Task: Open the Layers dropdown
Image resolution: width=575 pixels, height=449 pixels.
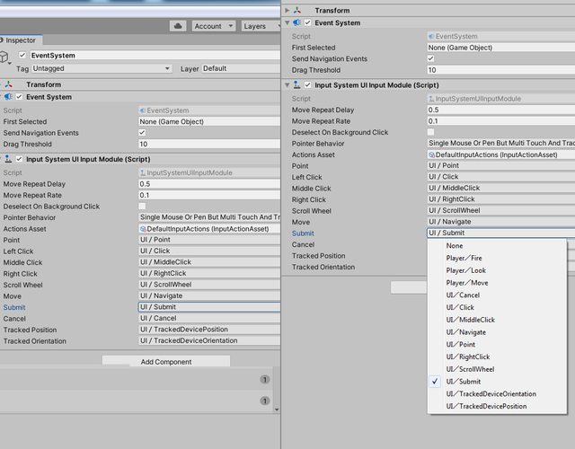Action: click(x=261, y=26)
